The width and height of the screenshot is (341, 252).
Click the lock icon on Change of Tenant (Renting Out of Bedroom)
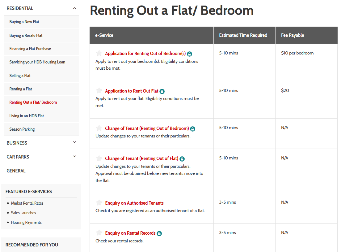pyautogui.click(x=193, y=128)
